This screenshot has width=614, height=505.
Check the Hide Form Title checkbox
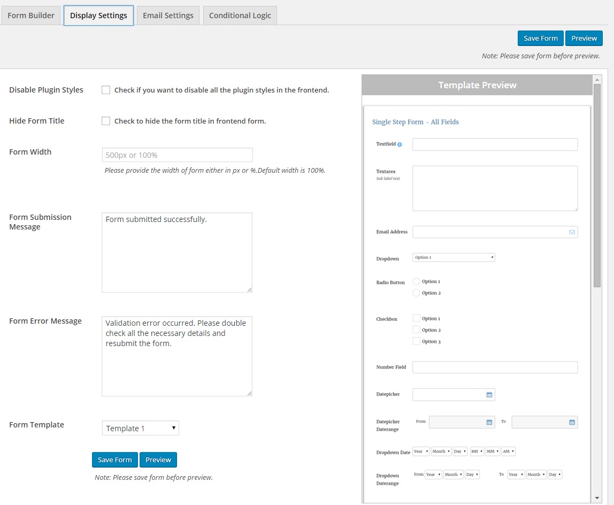pos(106,121)
